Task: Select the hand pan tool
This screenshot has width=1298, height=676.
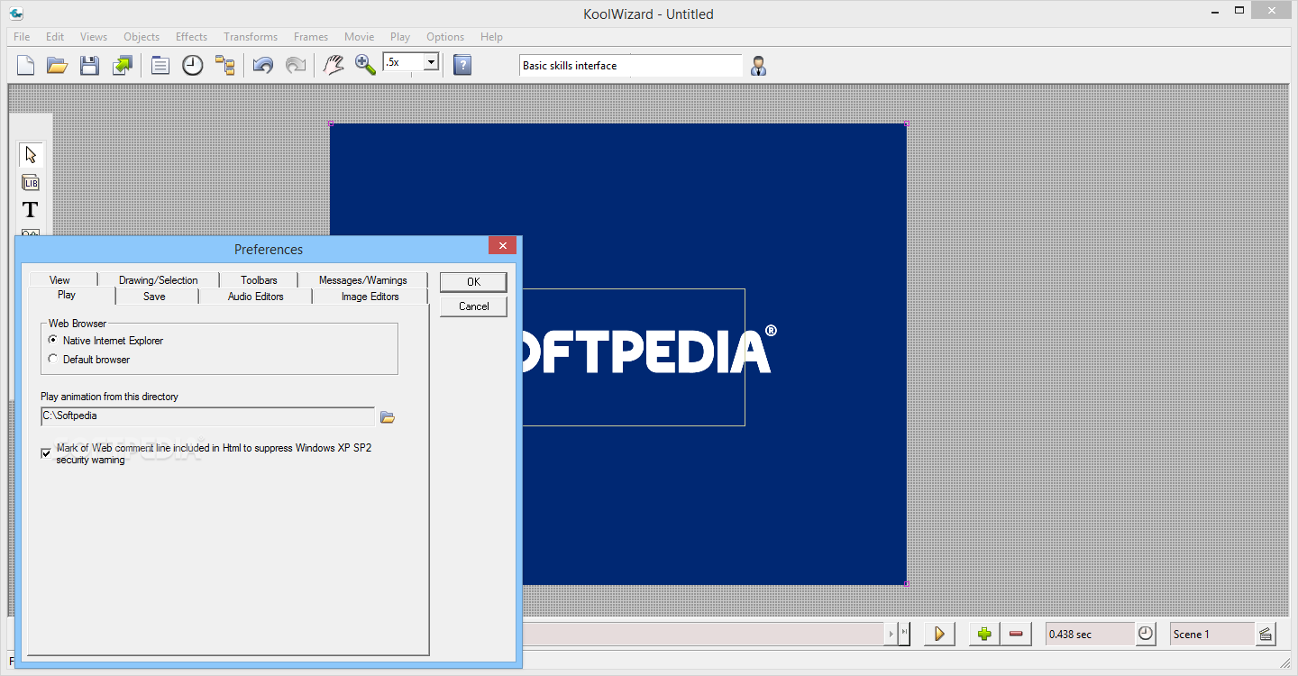Action: tap(334, 65)
